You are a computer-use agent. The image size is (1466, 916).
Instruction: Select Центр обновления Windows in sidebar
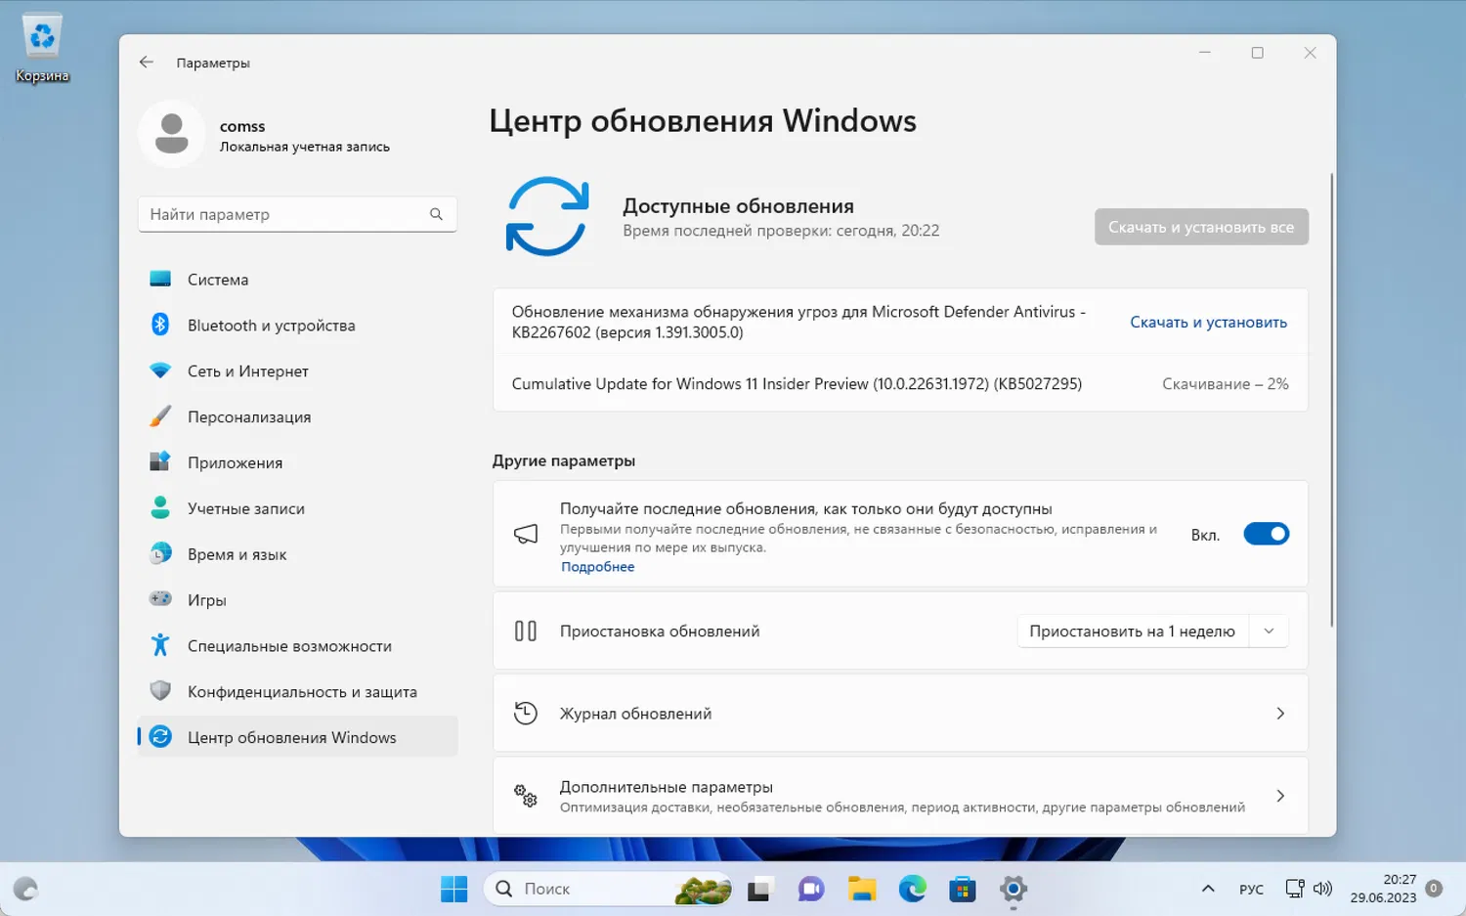coord(297,738)
